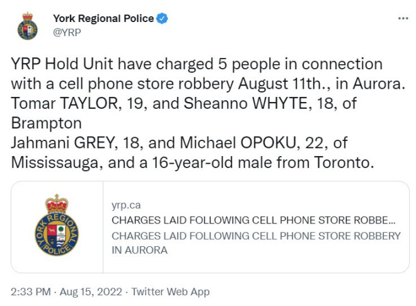Click the tweet's first line about YRP Hold Unit
The image size is (416, 306).
(197, 64)
